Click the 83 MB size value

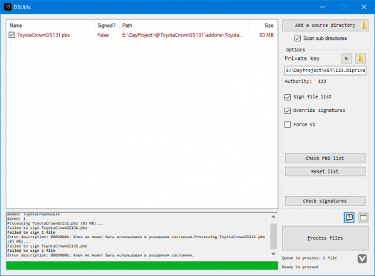click(x=267, y=35)
